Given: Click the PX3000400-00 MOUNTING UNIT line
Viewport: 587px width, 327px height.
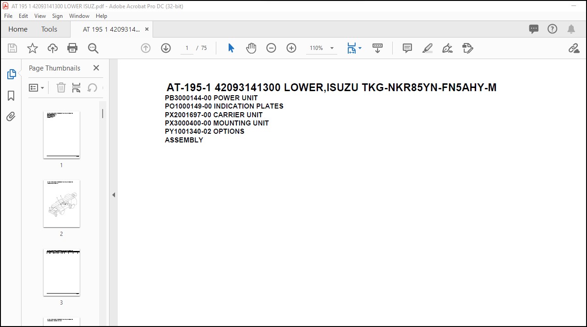Looking at the screenshot, I should [x=217, y=123].
